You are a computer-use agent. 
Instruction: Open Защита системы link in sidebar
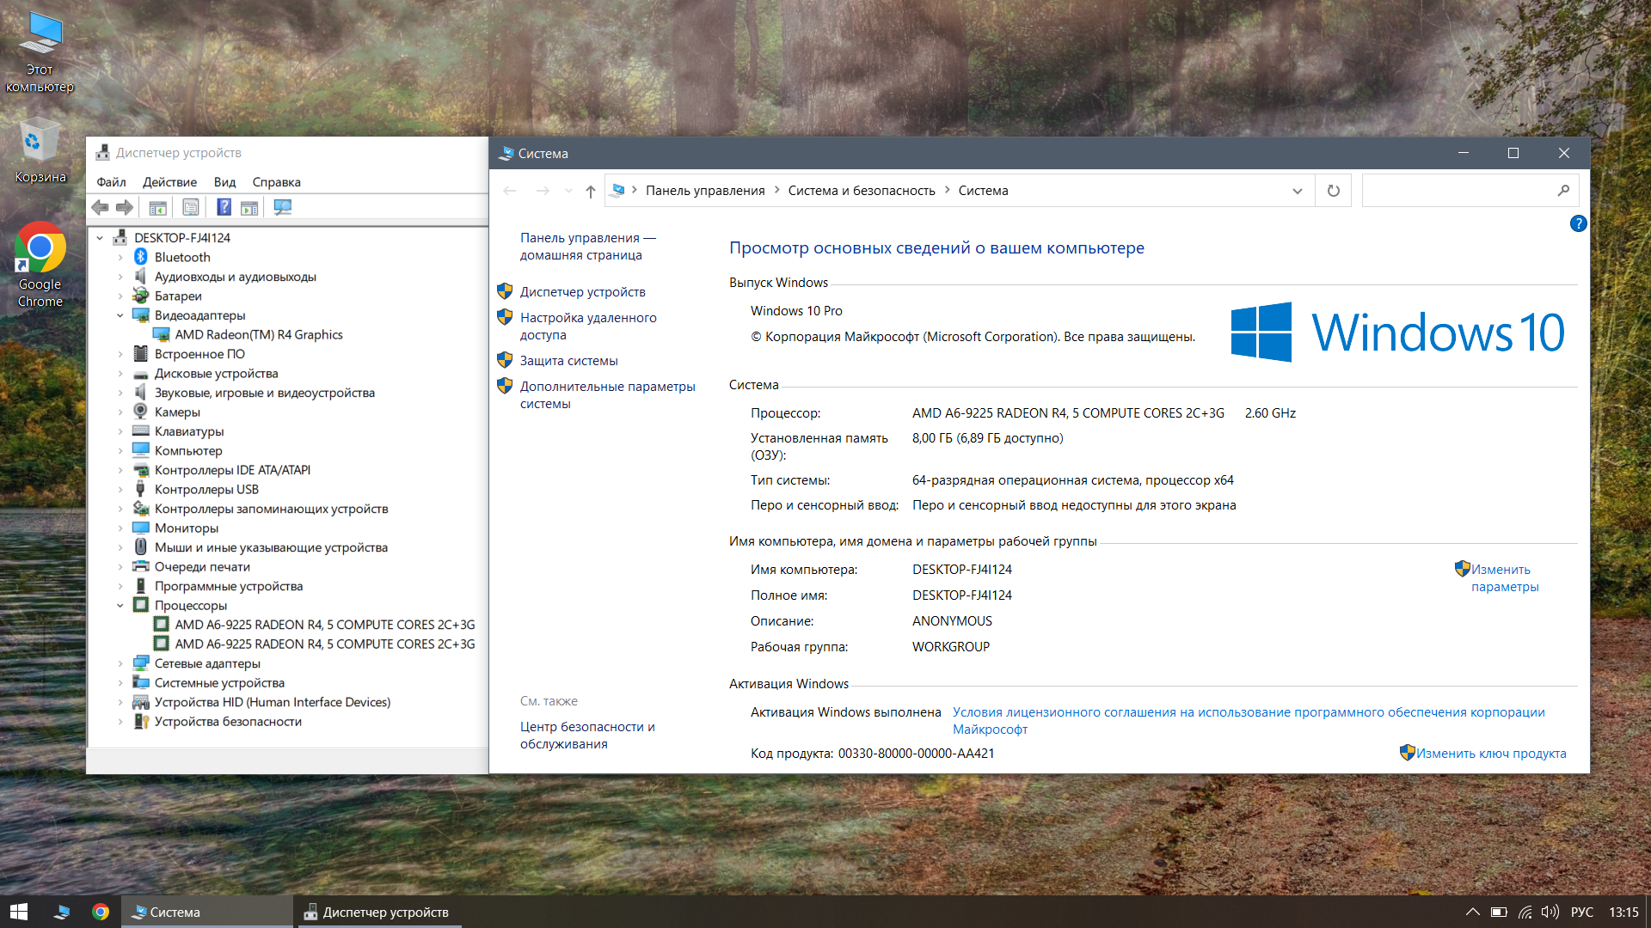tap(568, 361)
